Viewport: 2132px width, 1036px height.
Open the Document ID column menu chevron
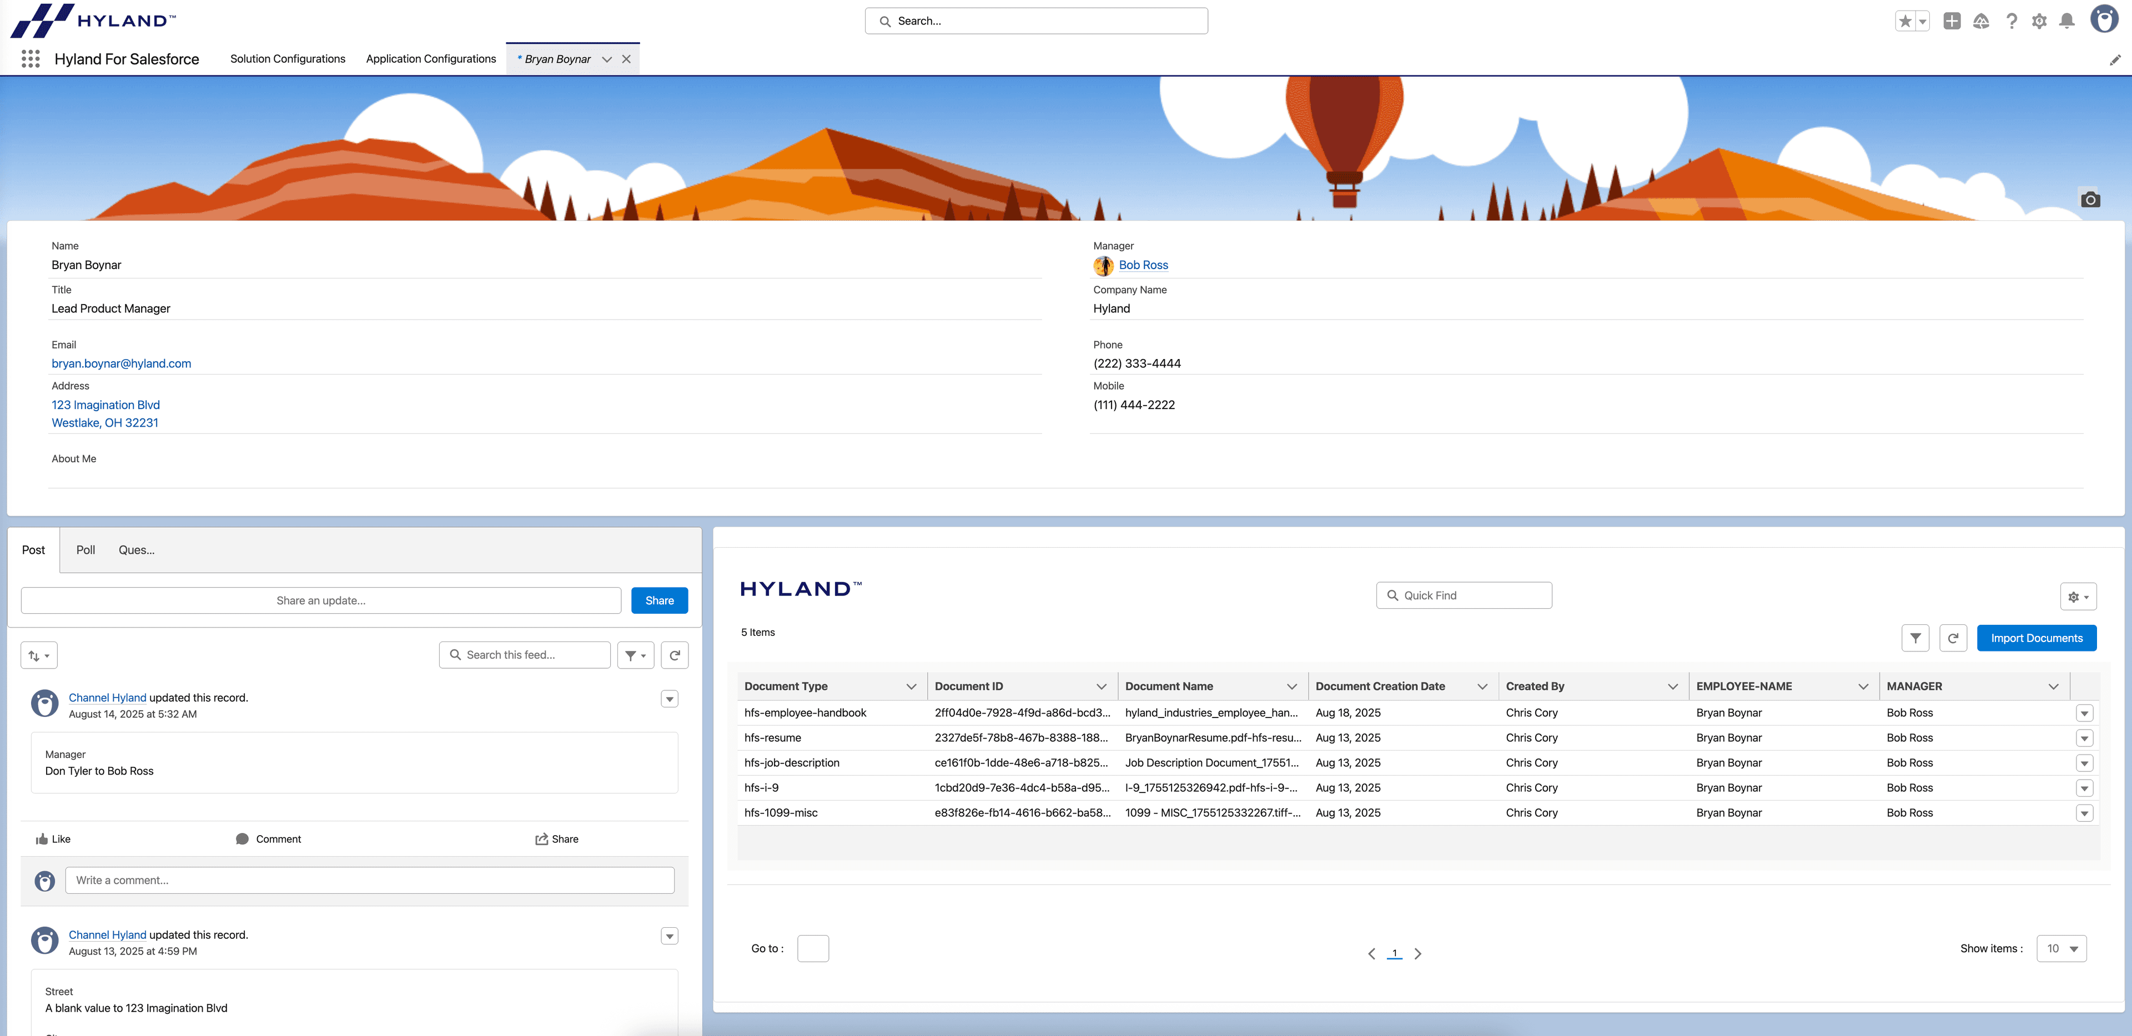(1102, 687)
